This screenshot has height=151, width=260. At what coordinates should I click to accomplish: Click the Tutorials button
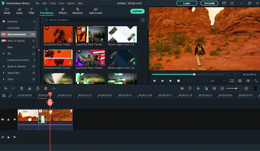click(x=209, y=3)
